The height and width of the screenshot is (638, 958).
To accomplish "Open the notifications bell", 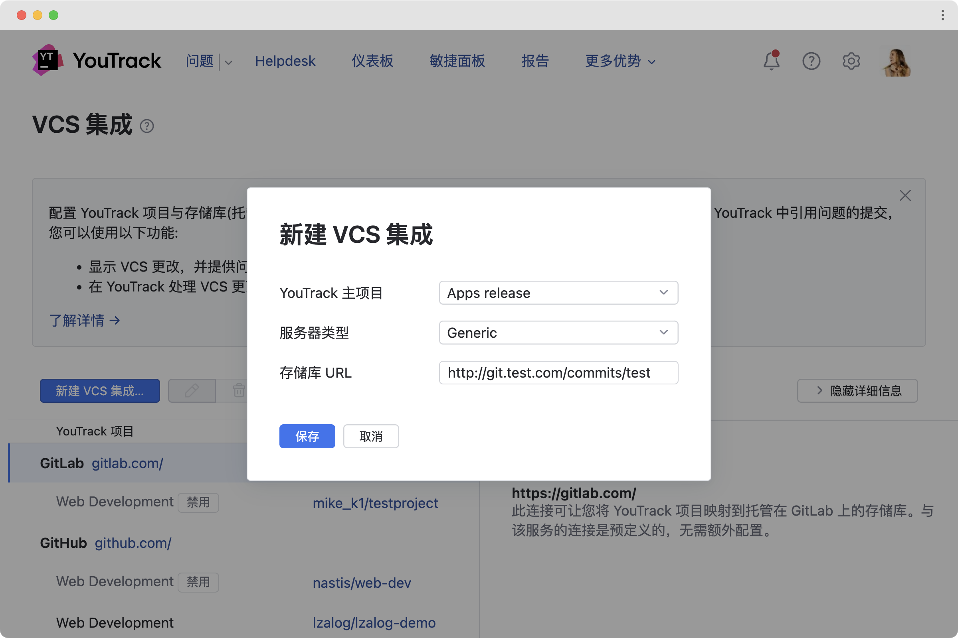I will pyautogui.click(x=771, y=61).
